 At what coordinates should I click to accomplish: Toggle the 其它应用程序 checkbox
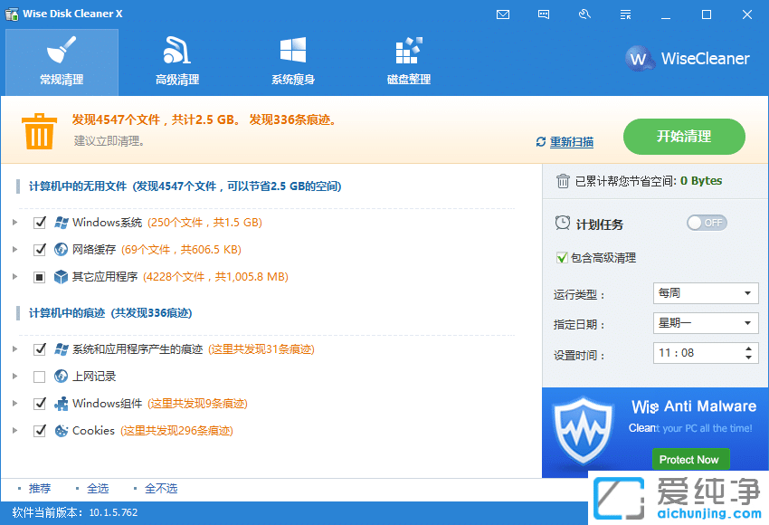(x=39, y=277)
